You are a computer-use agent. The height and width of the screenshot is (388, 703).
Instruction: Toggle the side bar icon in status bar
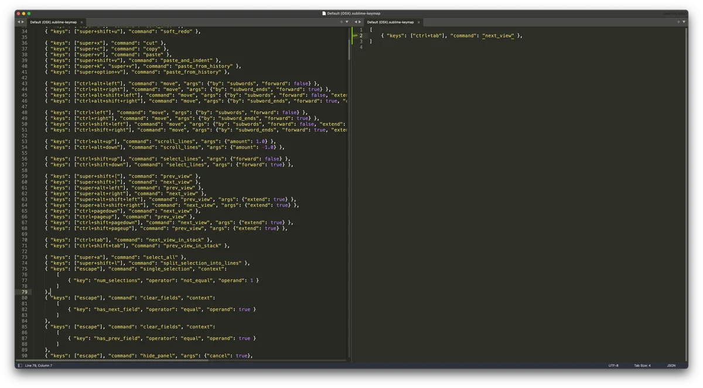[19, 366]
